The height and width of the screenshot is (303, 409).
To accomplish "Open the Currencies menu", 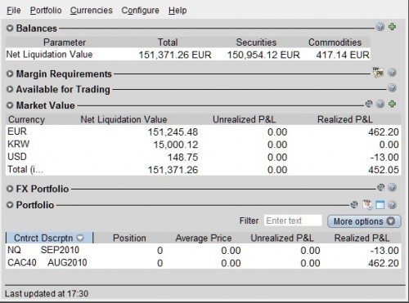I will pos(92,11).
